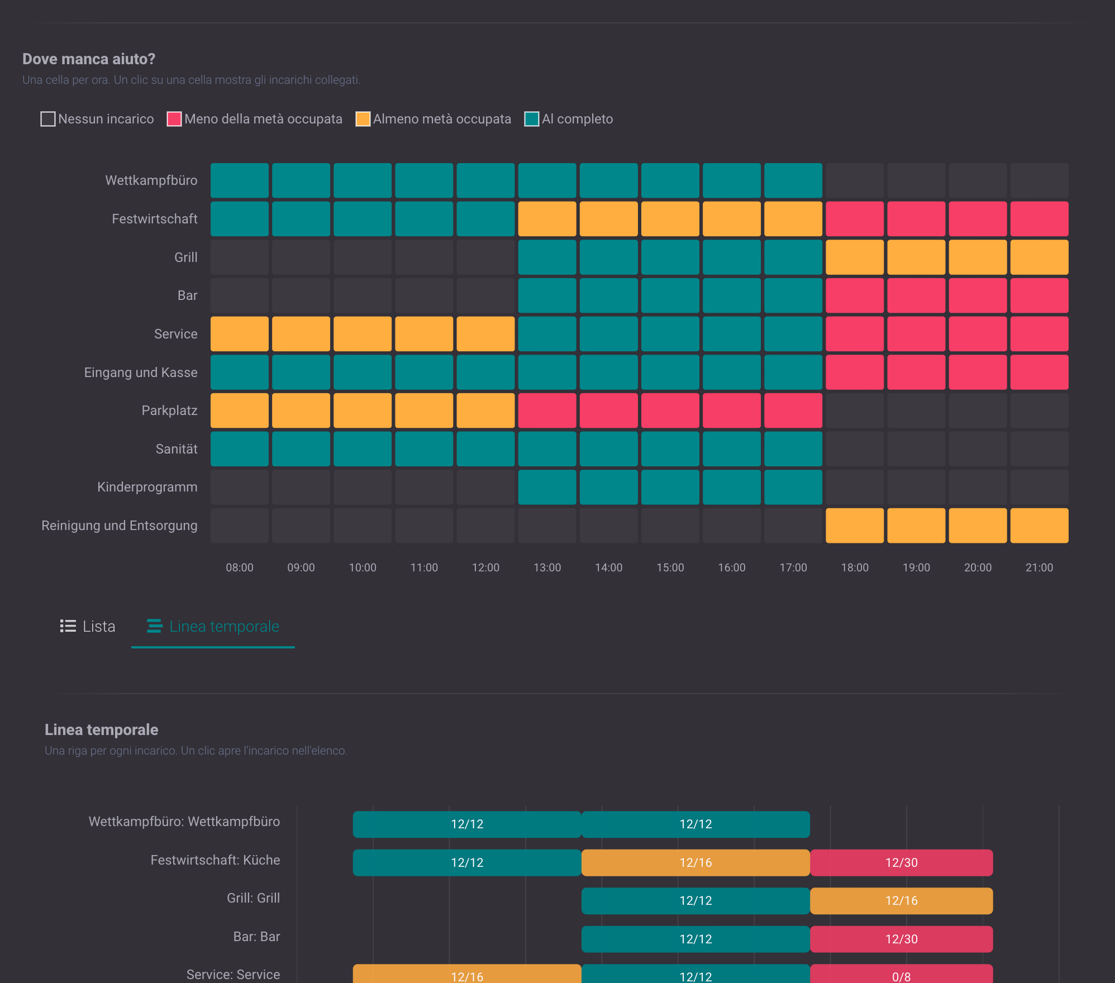Screen dimensions: 1115x983
Task: Click Service 12/16 timeline bar
Action: pos(467,974)
